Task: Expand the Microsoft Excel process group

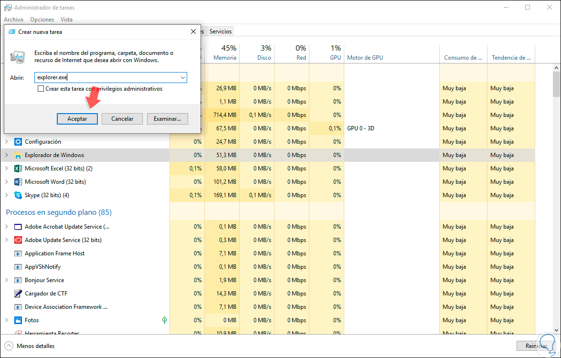Action: [x=7, y=168]
